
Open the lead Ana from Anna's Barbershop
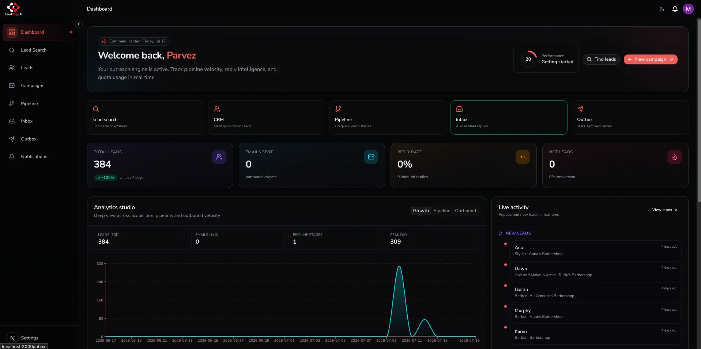[x=596, y=251]
